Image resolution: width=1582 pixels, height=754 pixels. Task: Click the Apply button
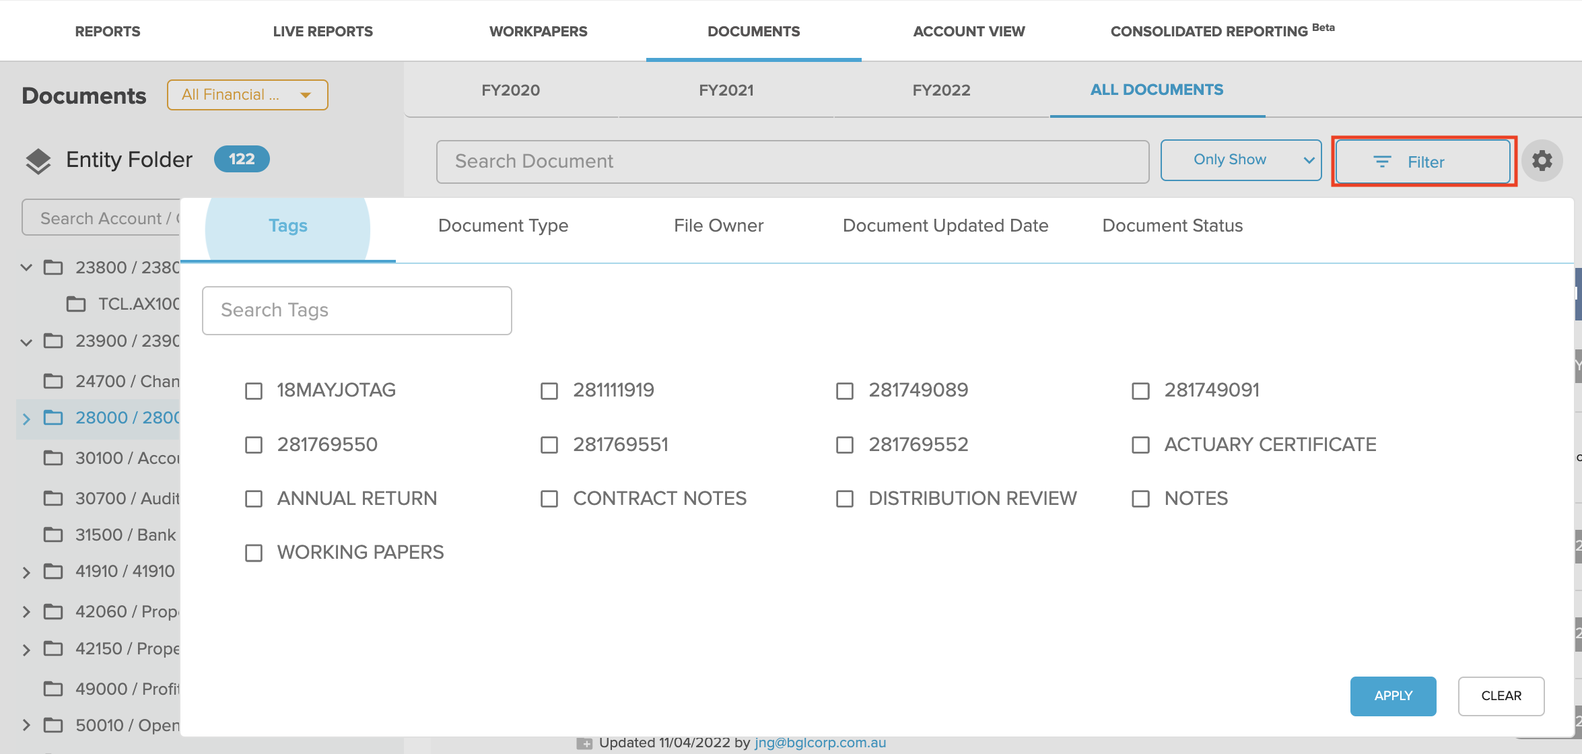(1393, 696)
